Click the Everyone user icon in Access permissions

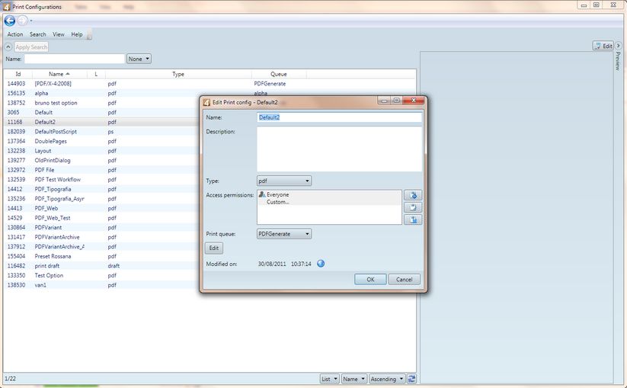point(262,194)
